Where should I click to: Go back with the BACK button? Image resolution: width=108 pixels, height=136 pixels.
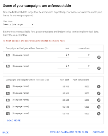click(6, 132)
